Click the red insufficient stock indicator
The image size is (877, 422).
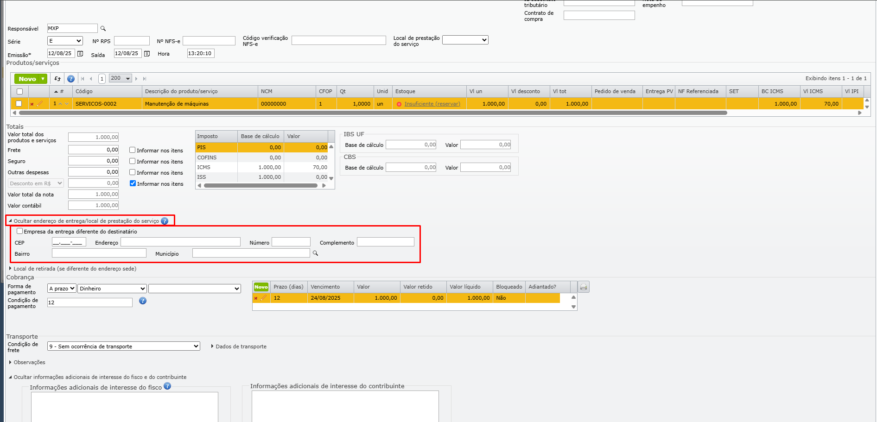pos(399,104)
